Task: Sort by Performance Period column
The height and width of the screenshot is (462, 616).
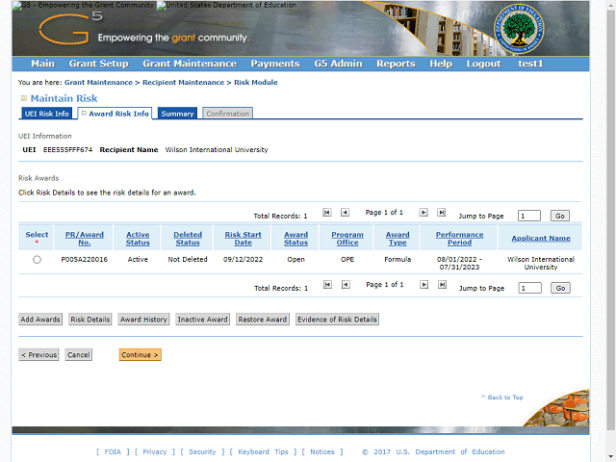Action: 459,239
